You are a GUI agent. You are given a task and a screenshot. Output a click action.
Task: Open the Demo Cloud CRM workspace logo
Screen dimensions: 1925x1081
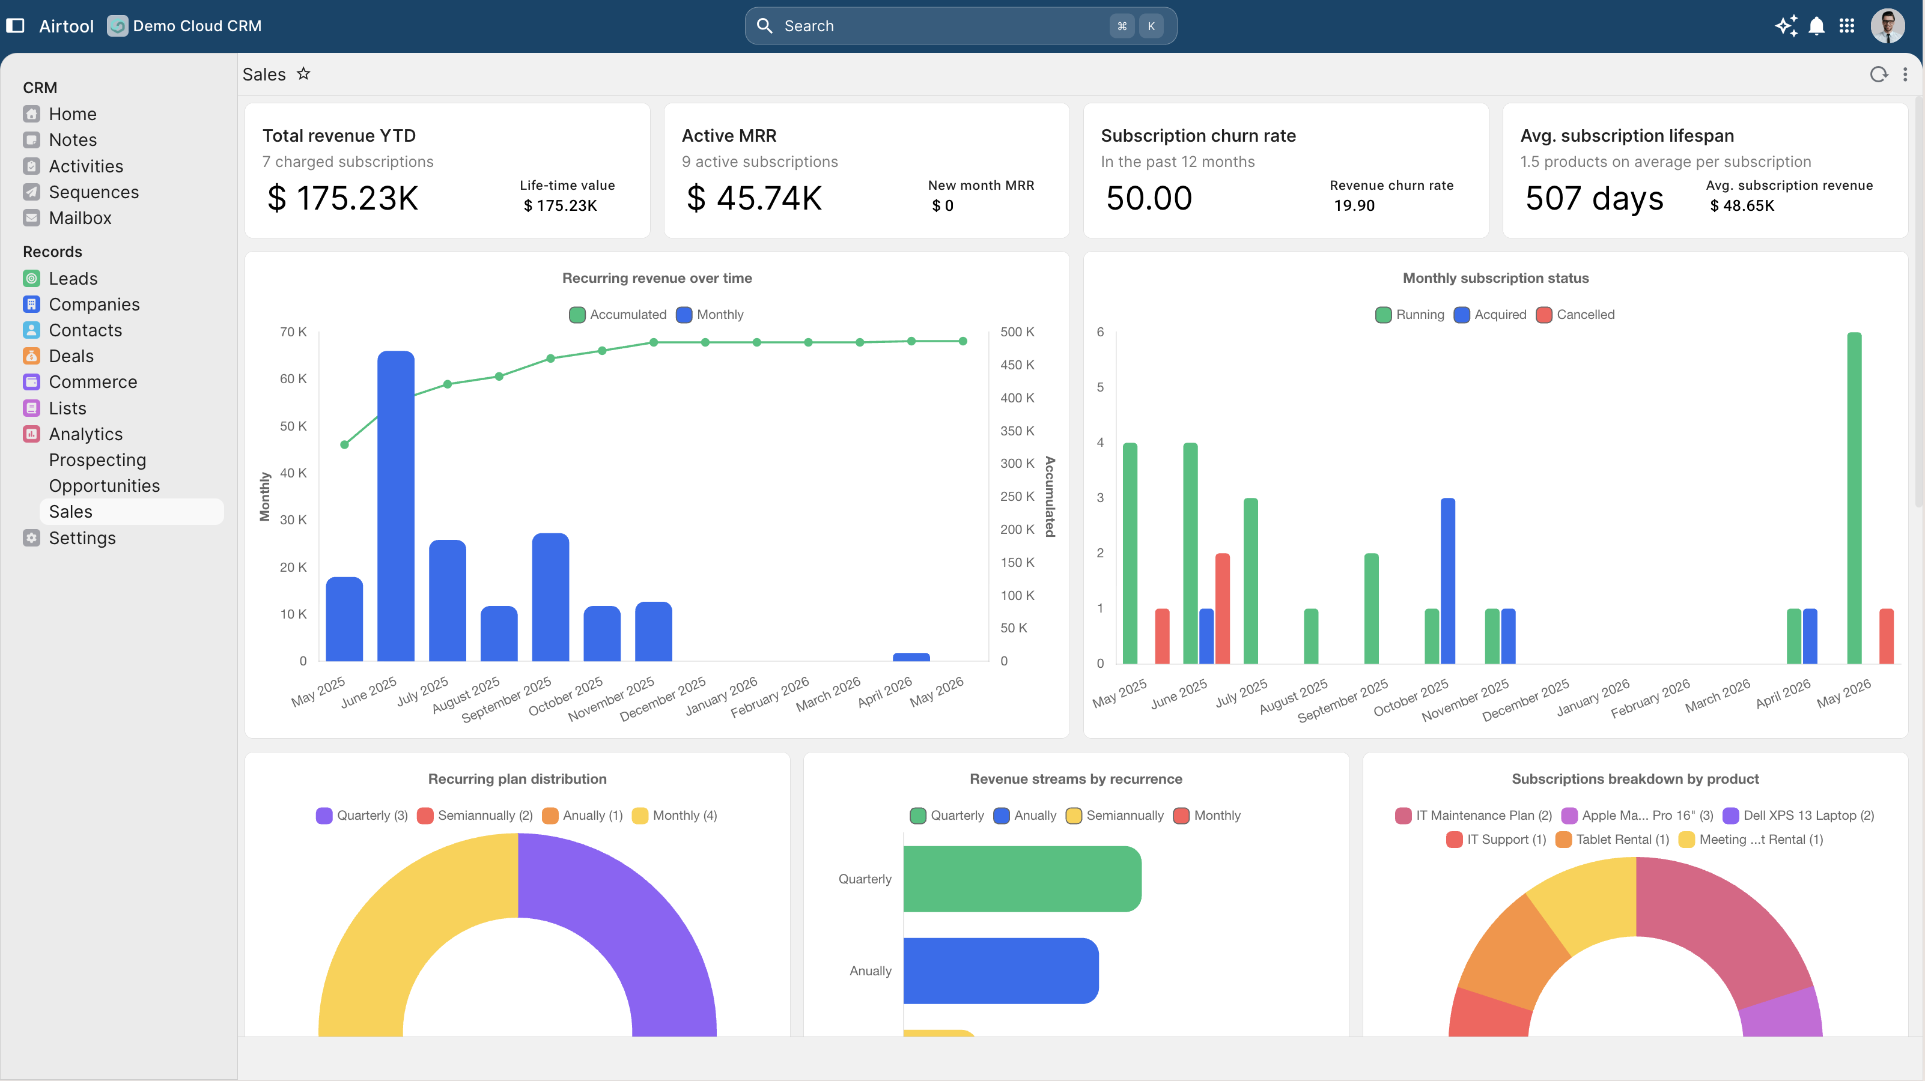click(x=117, y=26)
